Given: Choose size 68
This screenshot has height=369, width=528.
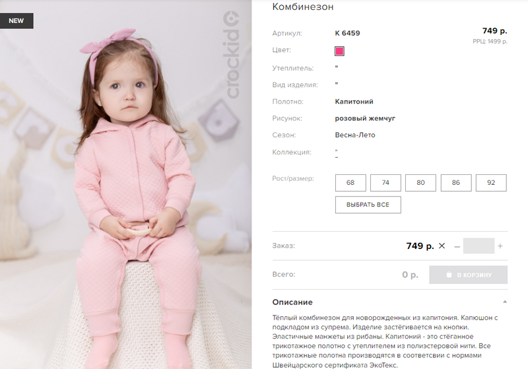Looking at the screenshot, I should point(350,183).
